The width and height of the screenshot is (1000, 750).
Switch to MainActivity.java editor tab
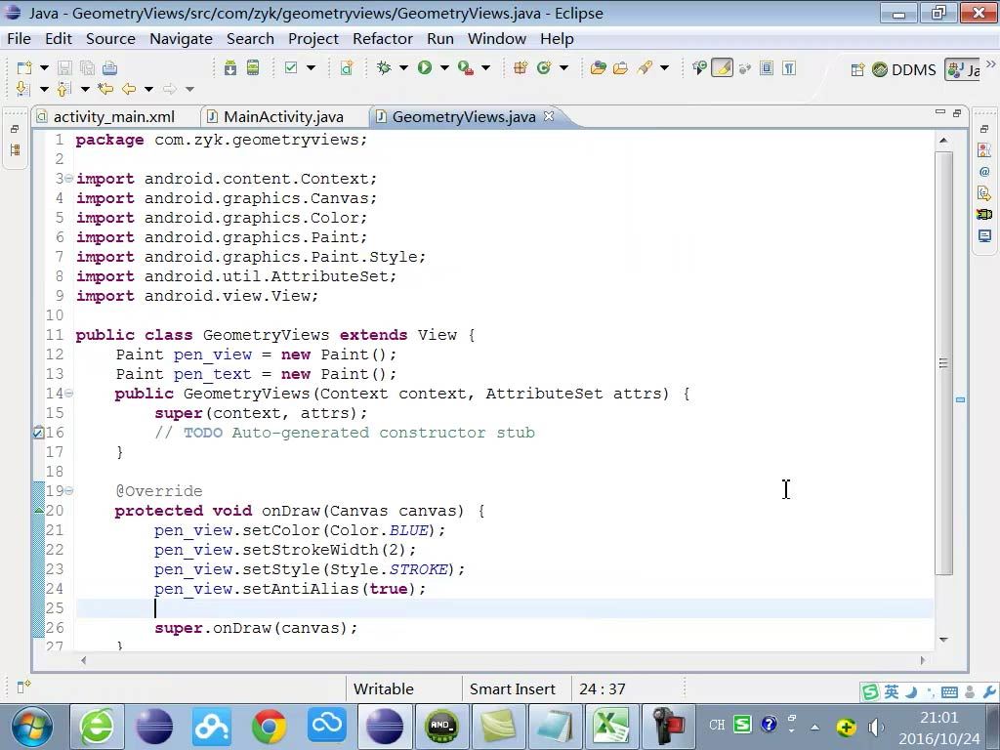[x=283, y=117]
